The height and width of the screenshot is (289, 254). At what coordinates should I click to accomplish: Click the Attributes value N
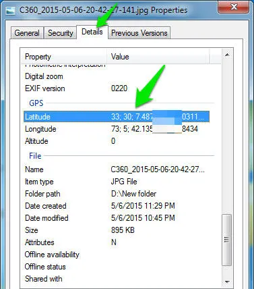click(x=114, y=242)
